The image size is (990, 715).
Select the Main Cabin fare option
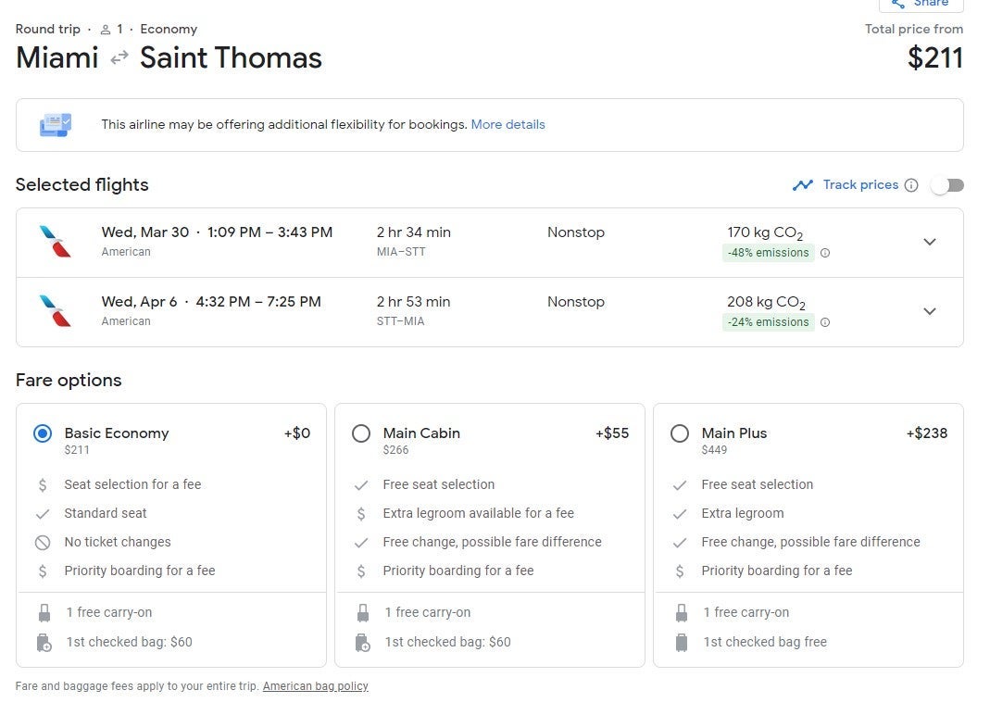click(x=361, y=433)
